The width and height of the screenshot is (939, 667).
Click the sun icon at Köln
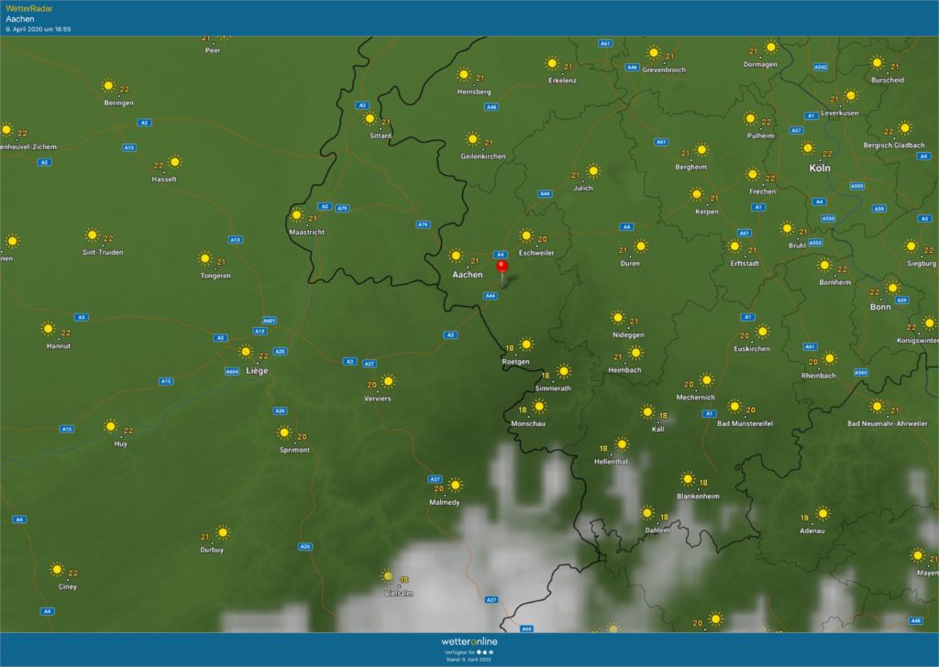pyautogui.click(x=809, y=148)
